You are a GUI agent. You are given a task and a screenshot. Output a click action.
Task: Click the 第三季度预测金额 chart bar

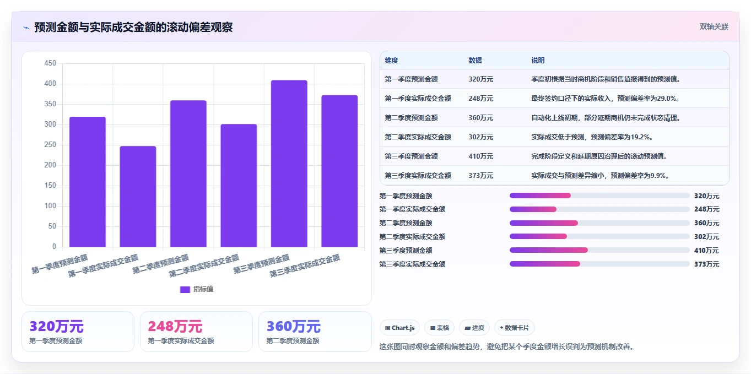tap(289, 164)
